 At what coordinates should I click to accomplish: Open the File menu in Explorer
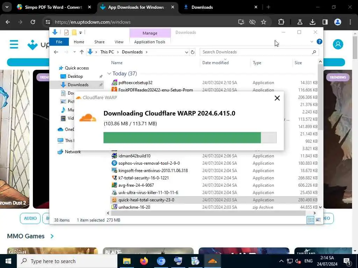pos(59,42)
